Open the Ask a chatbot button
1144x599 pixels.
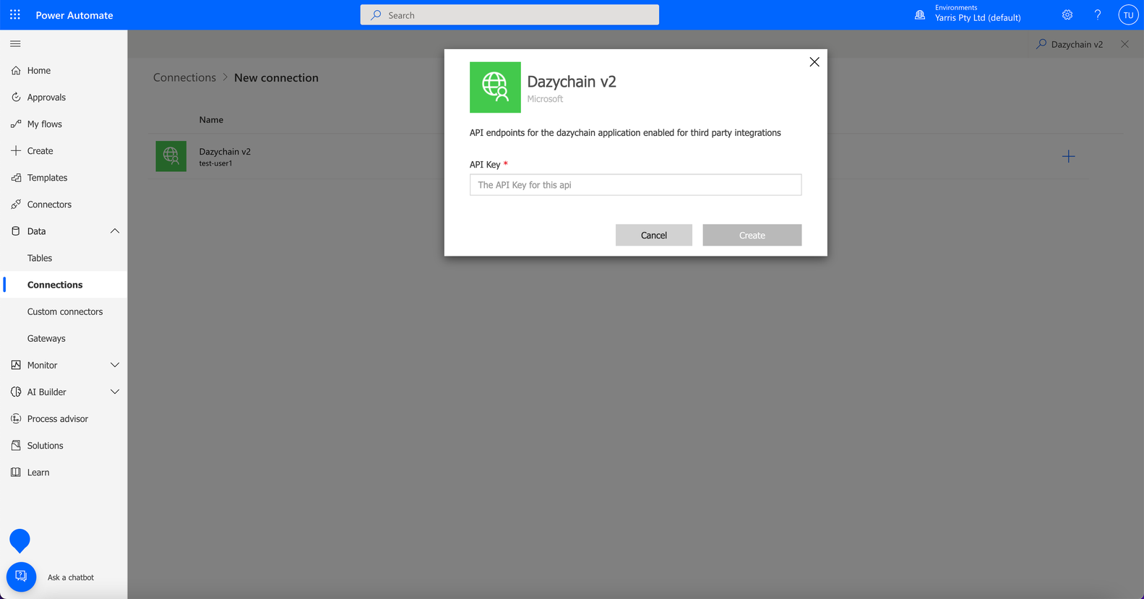[x=22, y=577]
